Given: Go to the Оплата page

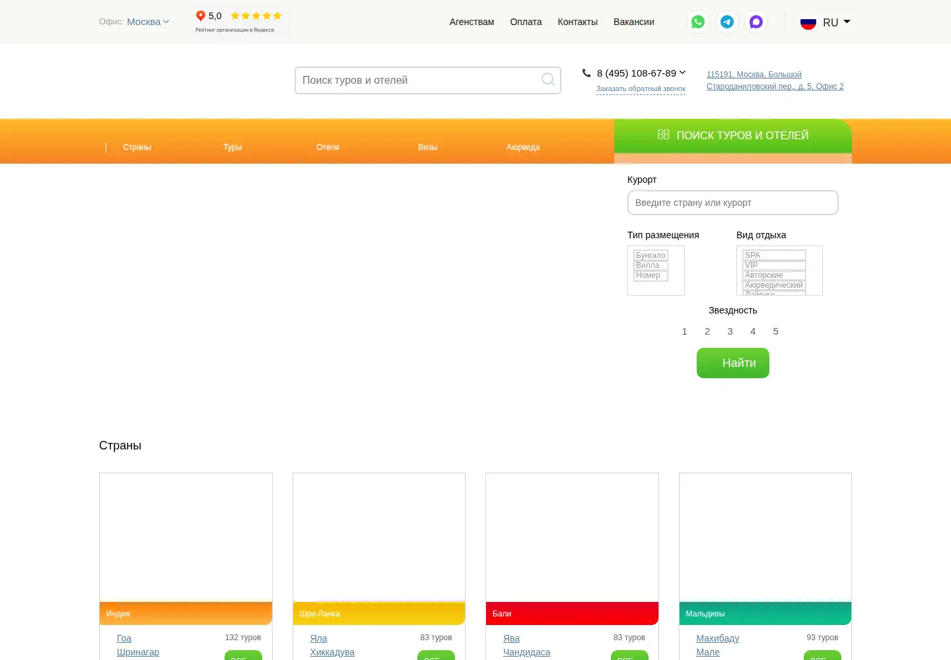Looking at the screenshot, I should 526,22.
